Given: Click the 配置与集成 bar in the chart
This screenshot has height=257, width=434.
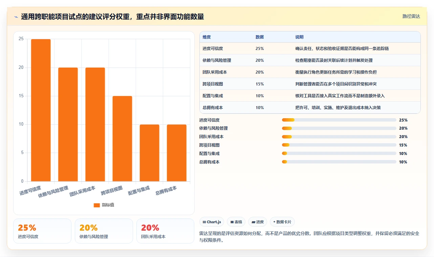Looking at the screenshot, I should [x=150, y=153].
